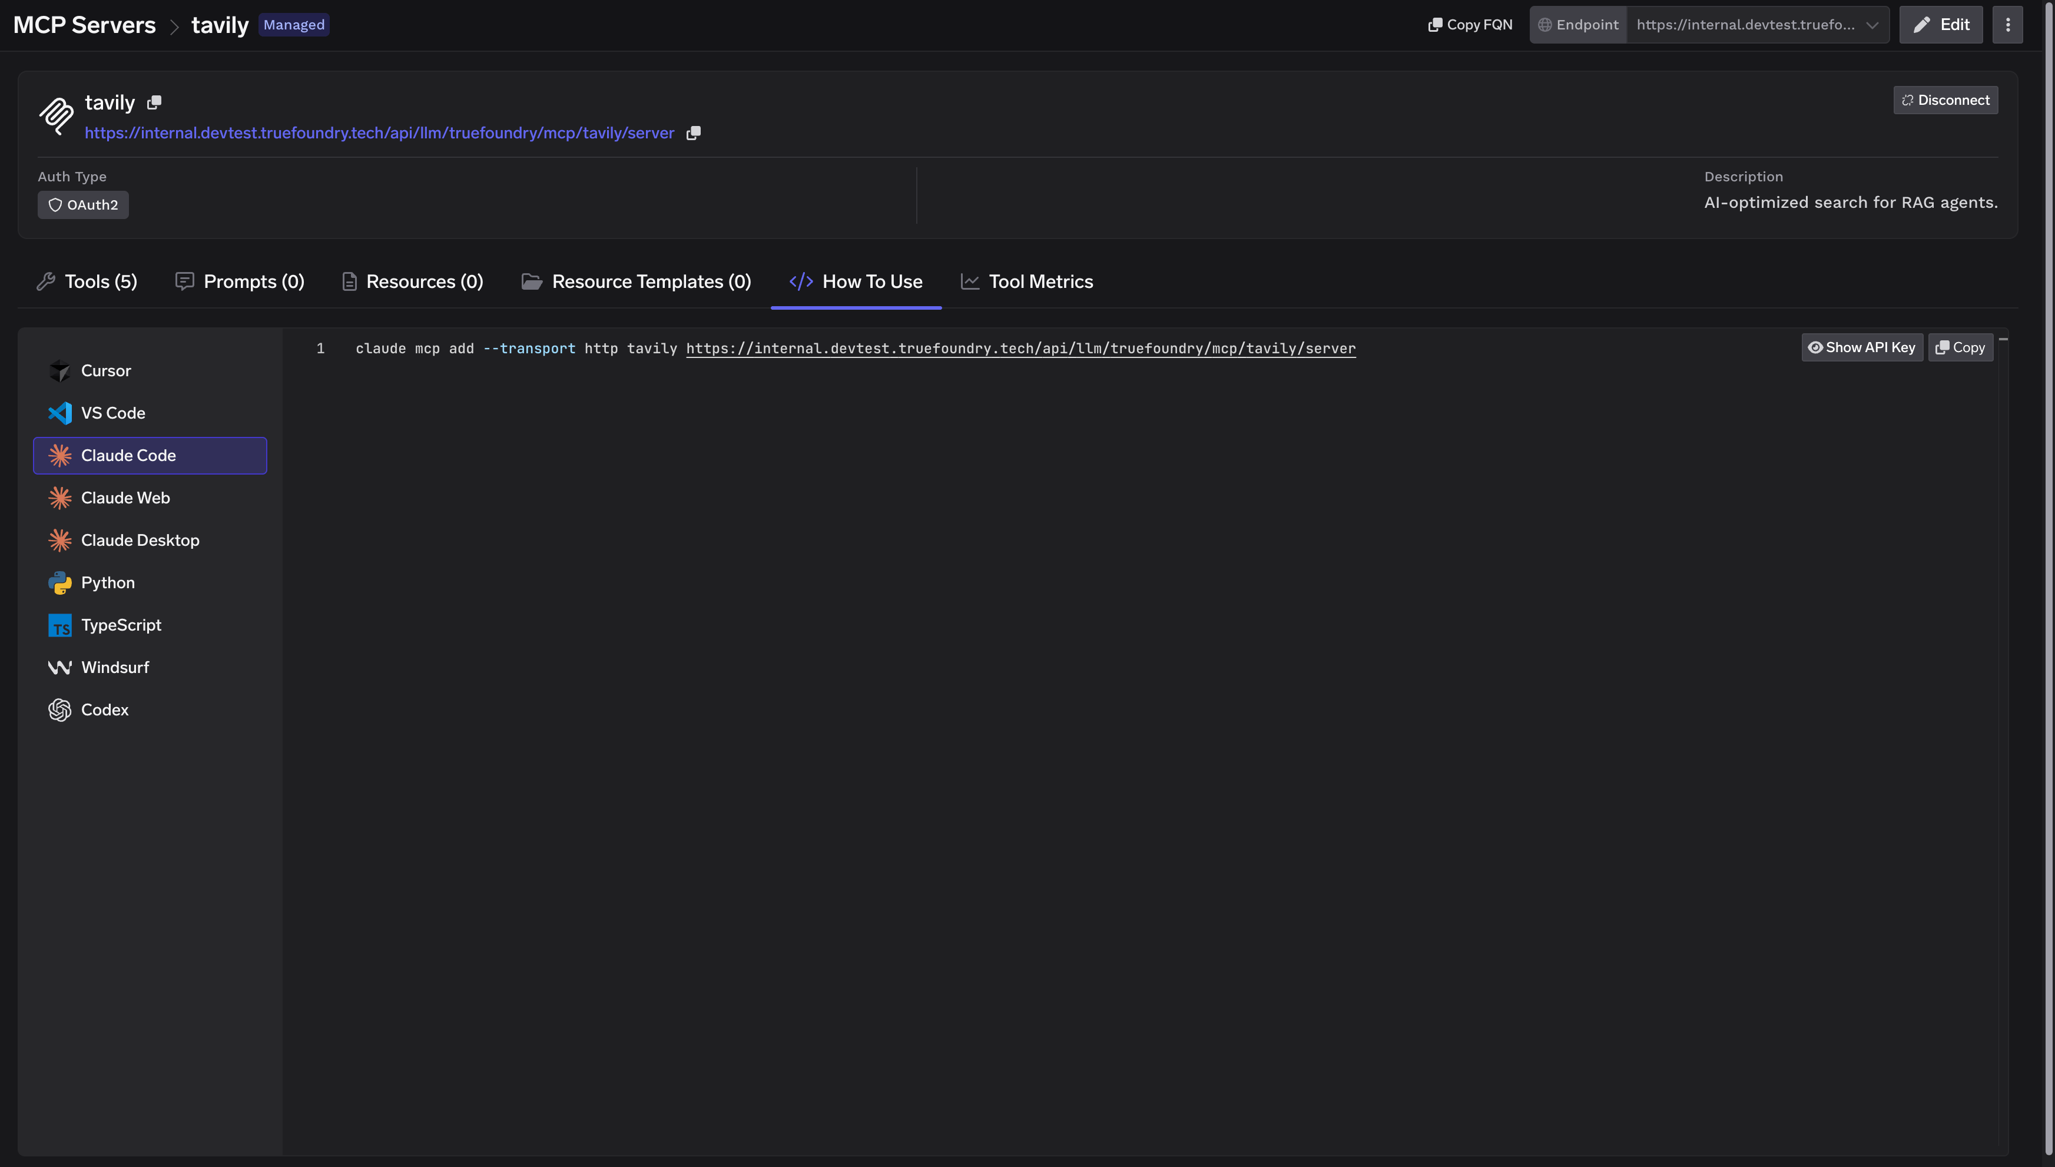Click the VS Code icon in sidebar
The width and height of the screenshot is (2055, 1167).
coord(59,413)
